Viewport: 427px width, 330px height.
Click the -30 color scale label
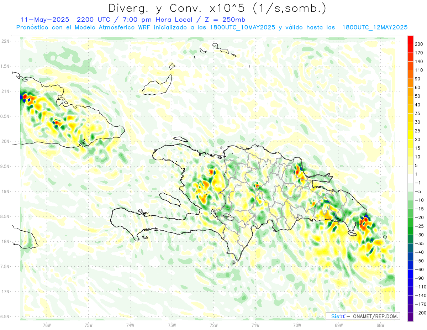(x=419, y=235)
